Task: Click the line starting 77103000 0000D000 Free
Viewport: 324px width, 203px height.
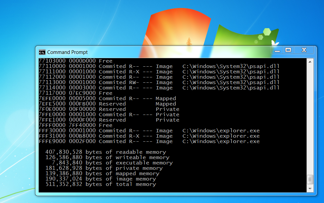Action: click(76, 61)
